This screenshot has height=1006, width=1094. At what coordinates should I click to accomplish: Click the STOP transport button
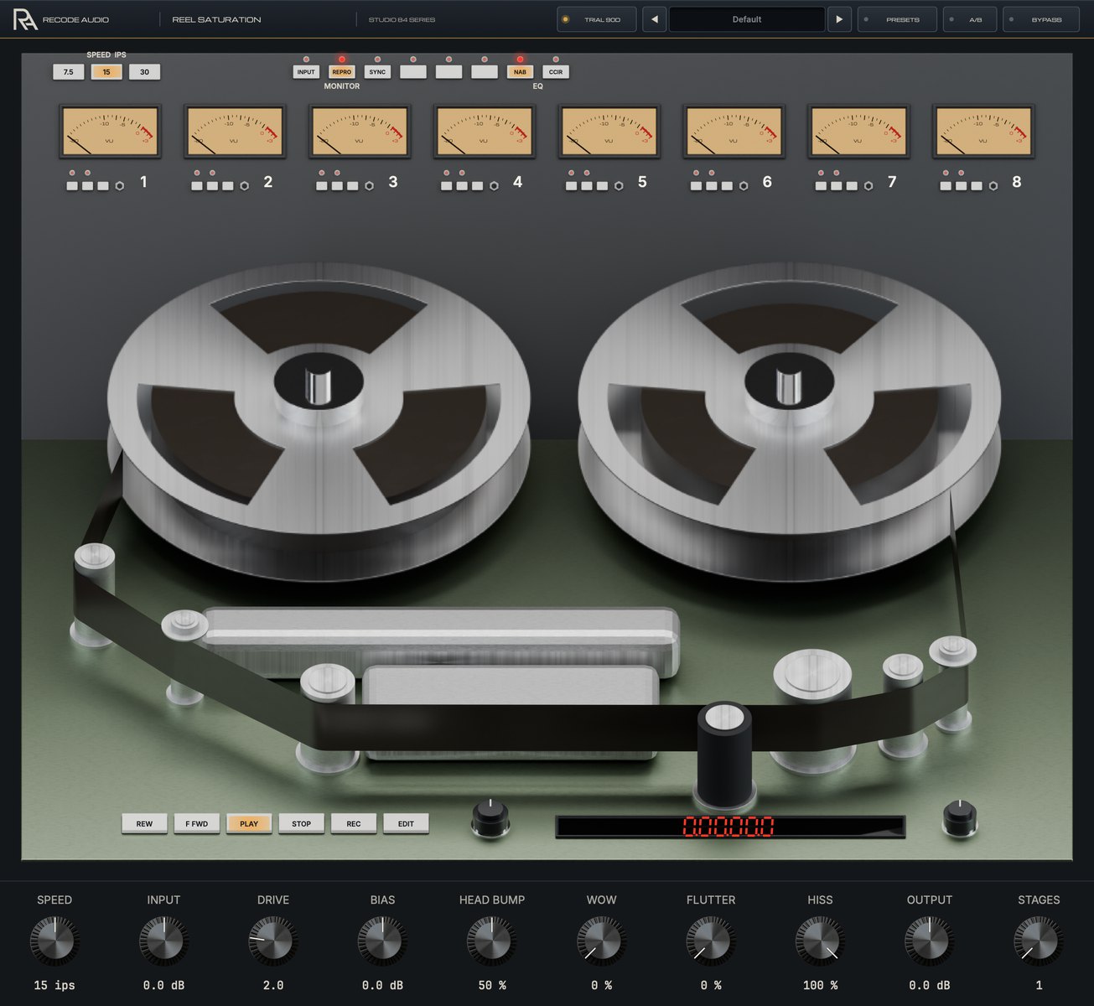click(x=302, y=823)
